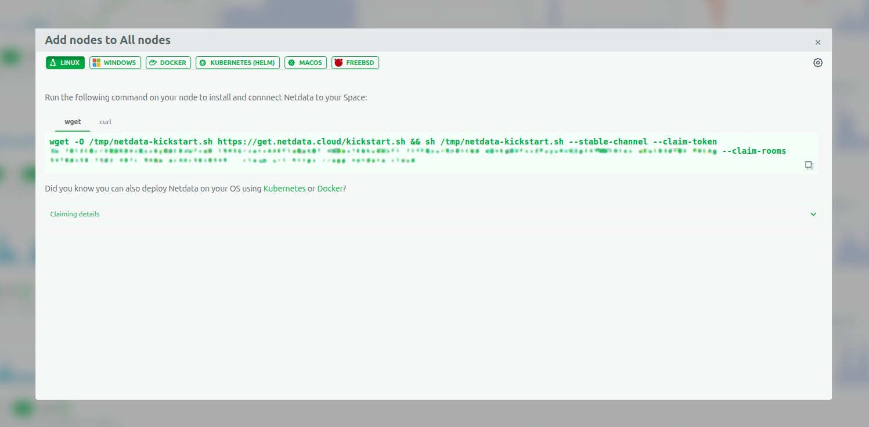
Task: Click the KUBERNETES (HELM) button label
Action: pyautogui.click(x=243, y=63)
